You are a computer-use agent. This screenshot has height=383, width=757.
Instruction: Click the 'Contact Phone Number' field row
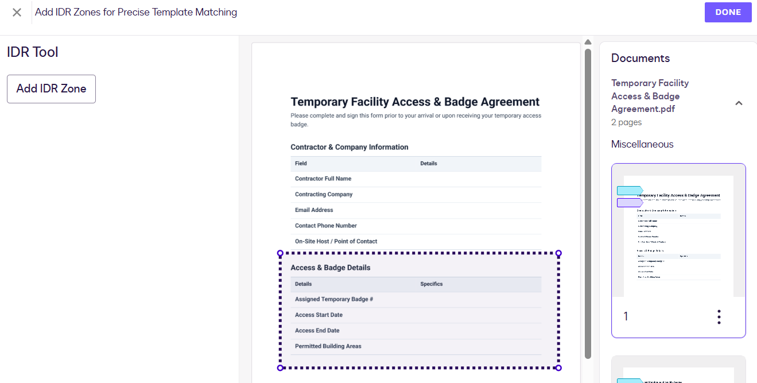click(416, 226)
